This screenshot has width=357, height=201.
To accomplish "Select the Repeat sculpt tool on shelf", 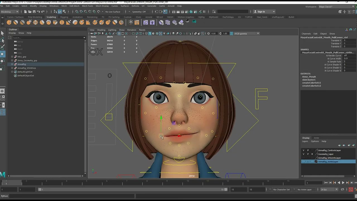I will (x=62, y=22).
